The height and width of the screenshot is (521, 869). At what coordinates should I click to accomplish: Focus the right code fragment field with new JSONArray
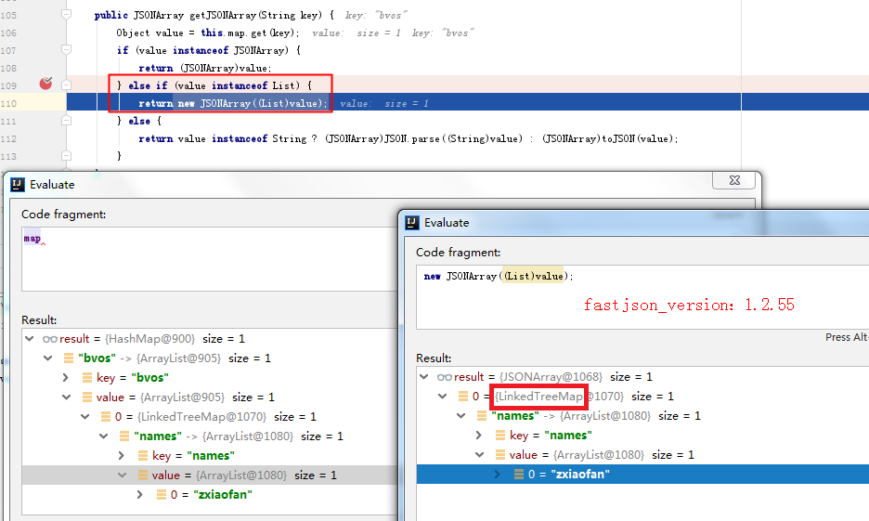642,297
